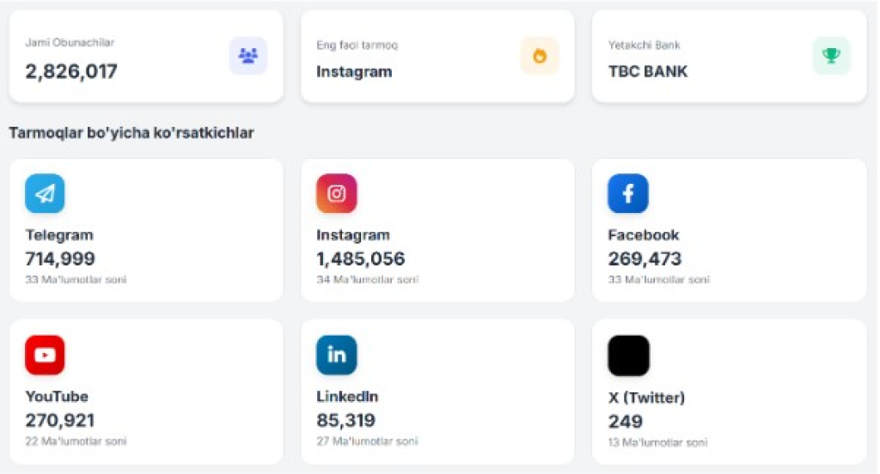This screenshot has width=880, height=474.
Task: Click the Instagram count 1,485,056
Action: coord(361,258)
